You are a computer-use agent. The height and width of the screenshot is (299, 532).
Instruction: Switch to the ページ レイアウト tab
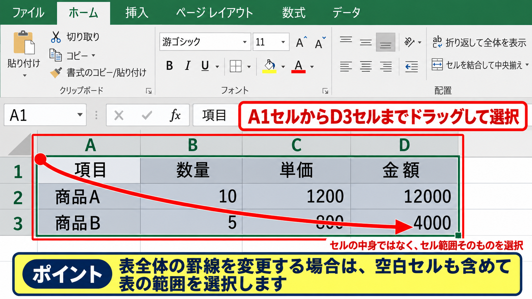[x=214, y=13]
